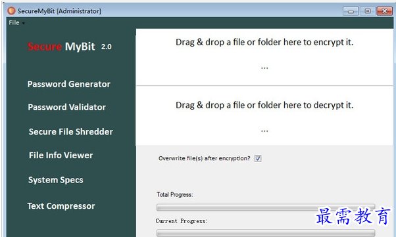Open Password Validator from sidebar
Image resolution: width=396 pixels, height=237 pixels.
coord(67,107)
